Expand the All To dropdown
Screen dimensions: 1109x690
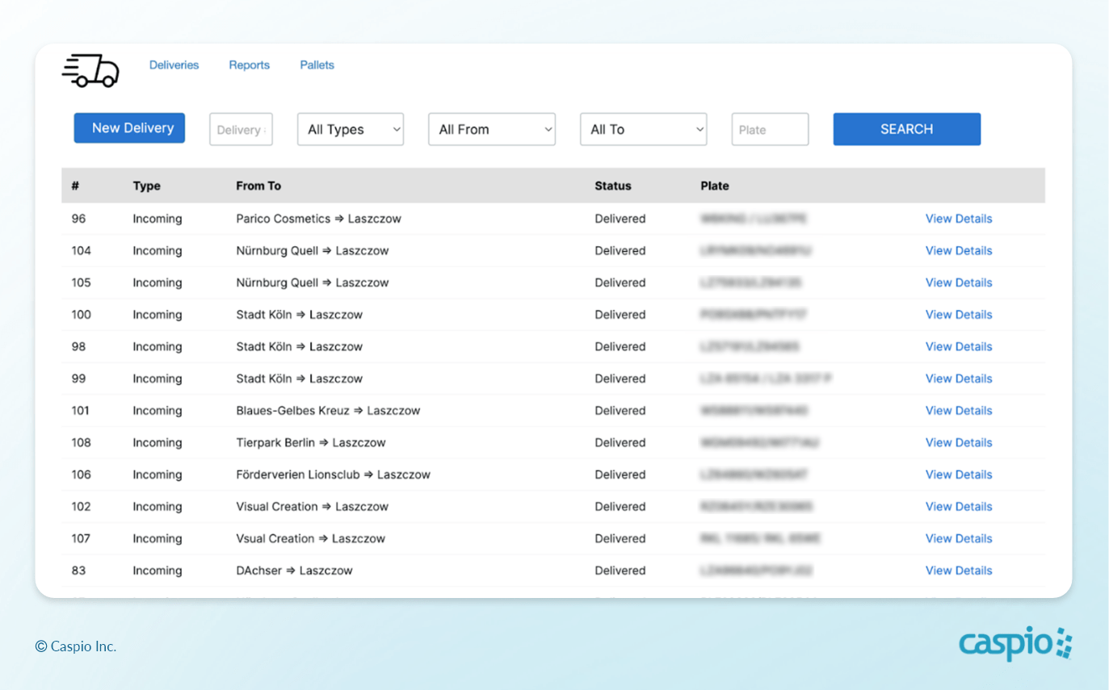[x=643, y=129]
